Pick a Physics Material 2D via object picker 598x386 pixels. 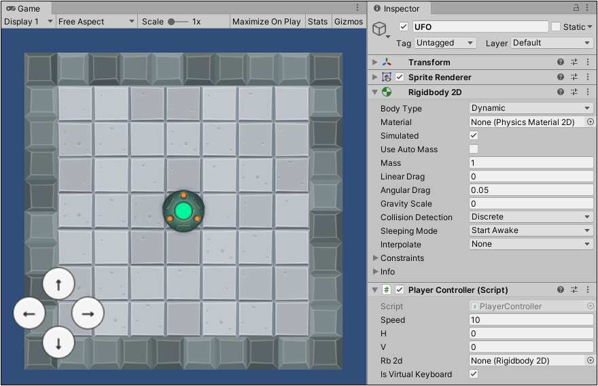590,122
